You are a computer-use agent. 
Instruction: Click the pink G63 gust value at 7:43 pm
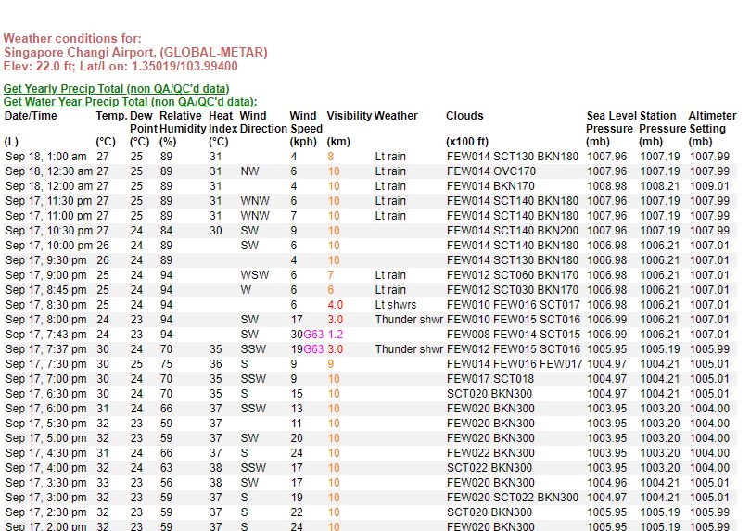313,335
